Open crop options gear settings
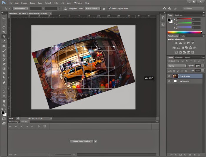This screenshot has width=206, height=157. tap(104, 9)
